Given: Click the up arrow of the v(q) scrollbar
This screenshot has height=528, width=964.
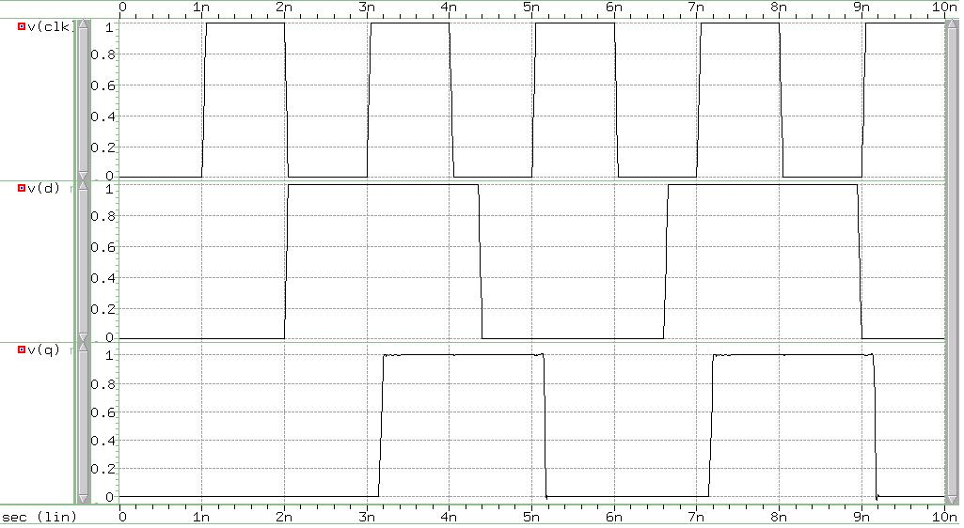Looking at the screenshot, I should tap(84, 348).
